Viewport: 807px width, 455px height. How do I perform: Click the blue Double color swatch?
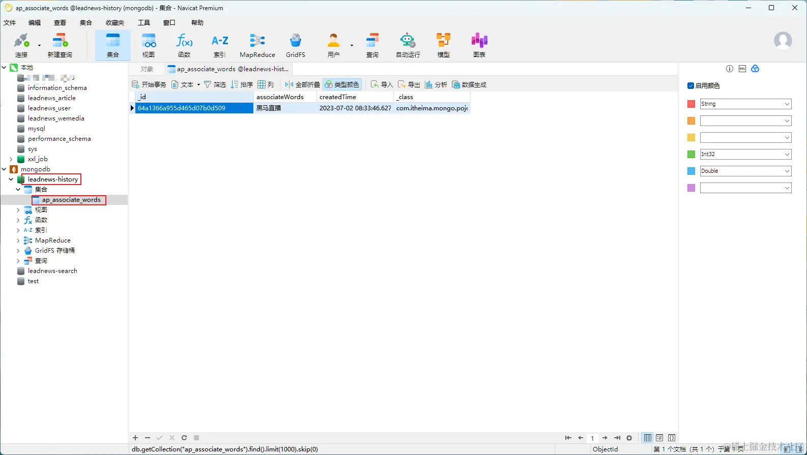coord(691,171)
